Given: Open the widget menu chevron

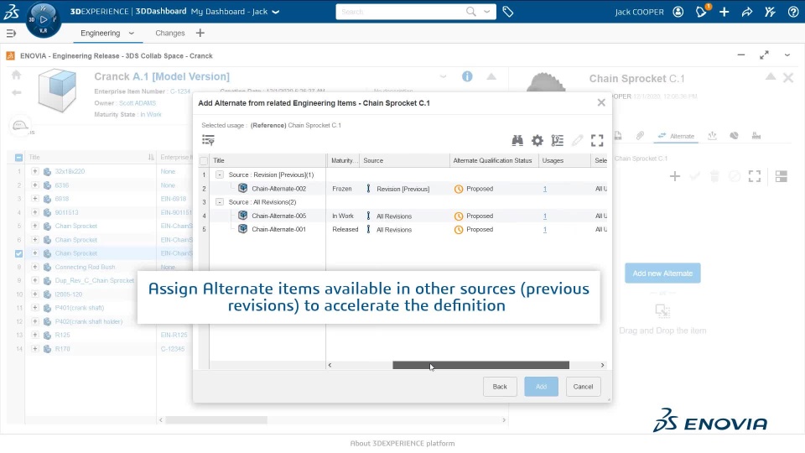Looking at the screenshot, I should pos(787,55).
